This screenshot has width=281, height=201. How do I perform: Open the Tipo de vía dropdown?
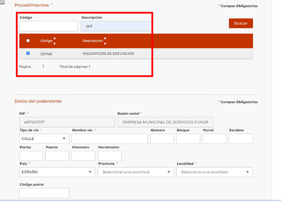tap(44, 139)
